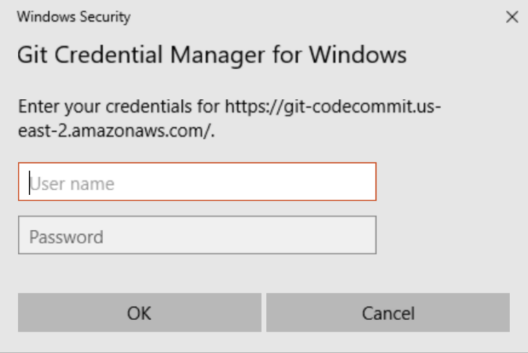Viewport: 528px width, 353px height.
Task: Abort CodeCommit sign-in using Cancel
Action: [388, 313]
